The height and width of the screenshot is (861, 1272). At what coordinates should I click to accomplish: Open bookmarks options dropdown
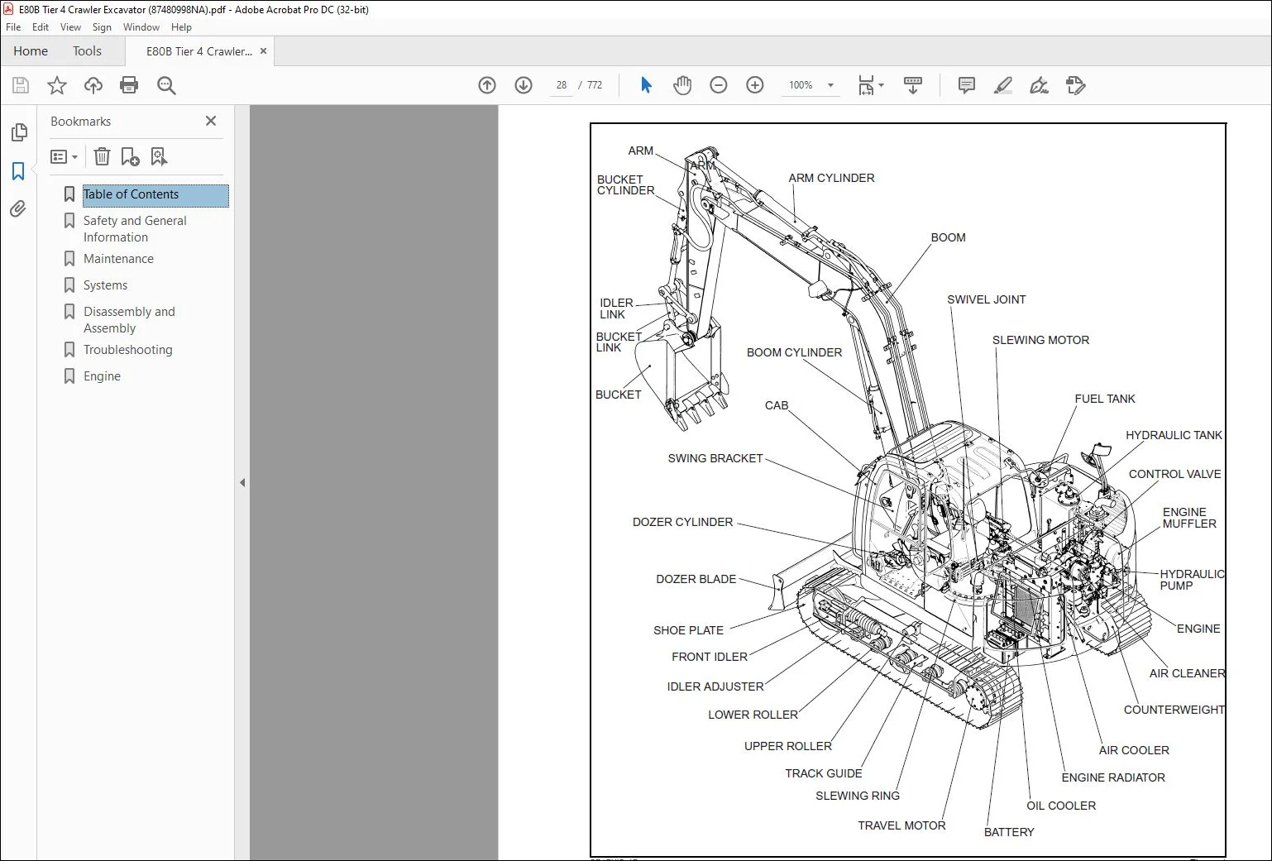click(64, 156)
